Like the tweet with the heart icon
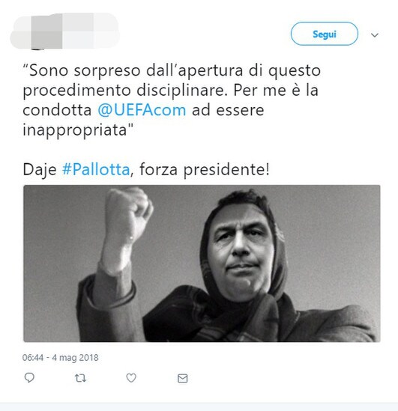Screen dimensions: 398x411 point(131,378)
